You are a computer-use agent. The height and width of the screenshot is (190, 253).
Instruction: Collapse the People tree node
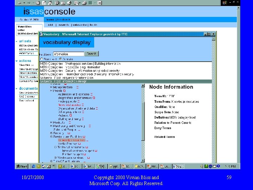click(x=51, y=91)
